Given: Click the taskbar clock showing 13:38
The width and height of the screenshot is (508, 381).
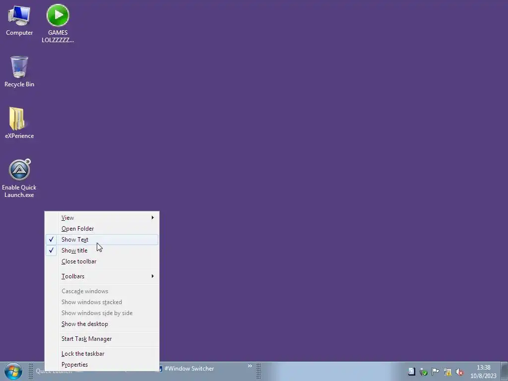Looking at the screenshot, I should pos(483,372).
